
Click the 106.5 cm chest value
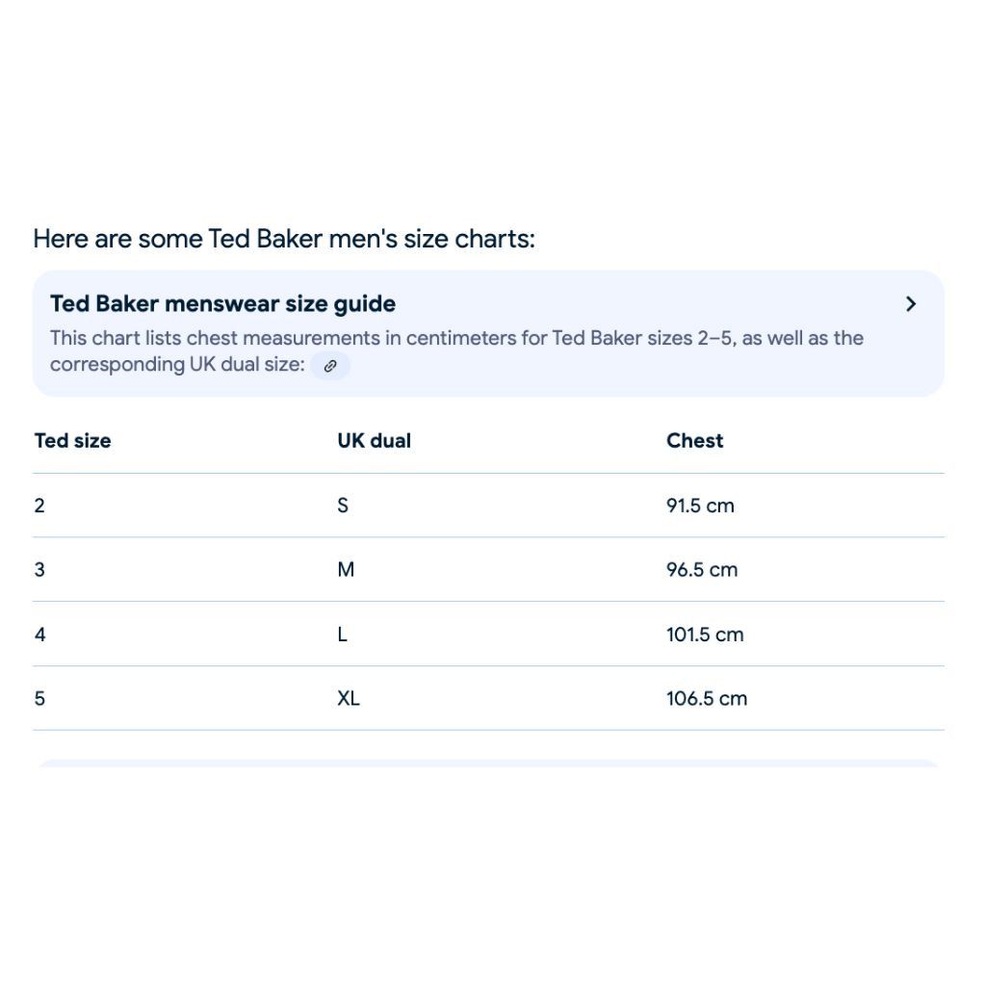(x=707, y=699)
